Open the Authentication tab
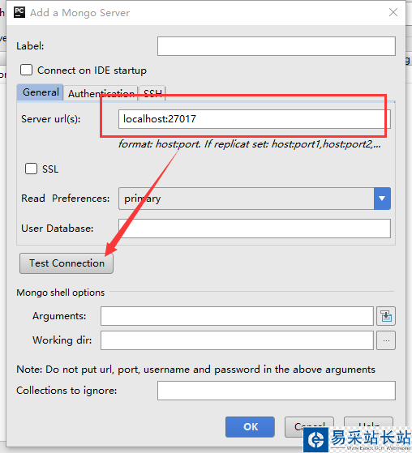 (x=101, y=93)
